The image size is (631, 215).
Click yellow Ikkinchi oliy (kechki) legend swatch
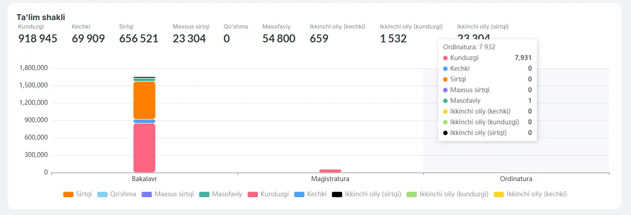498,194
